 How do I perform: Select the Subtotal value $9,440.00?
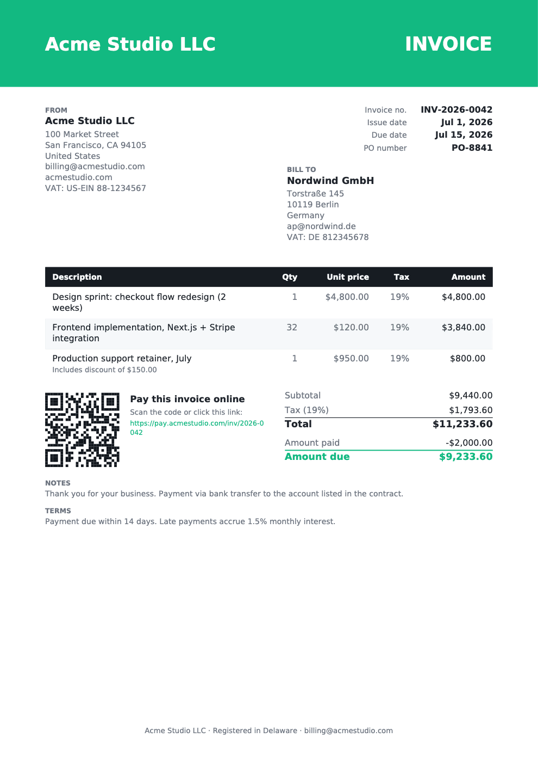(471, 396)
